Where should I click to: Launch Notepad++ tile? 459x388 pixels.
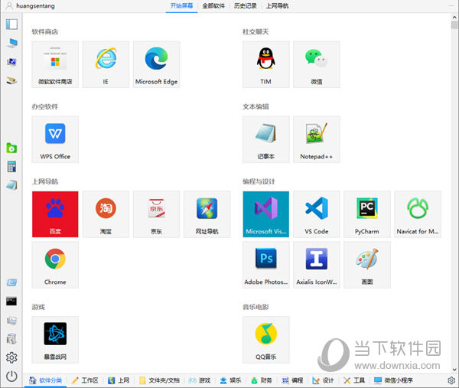coord(317,139)
